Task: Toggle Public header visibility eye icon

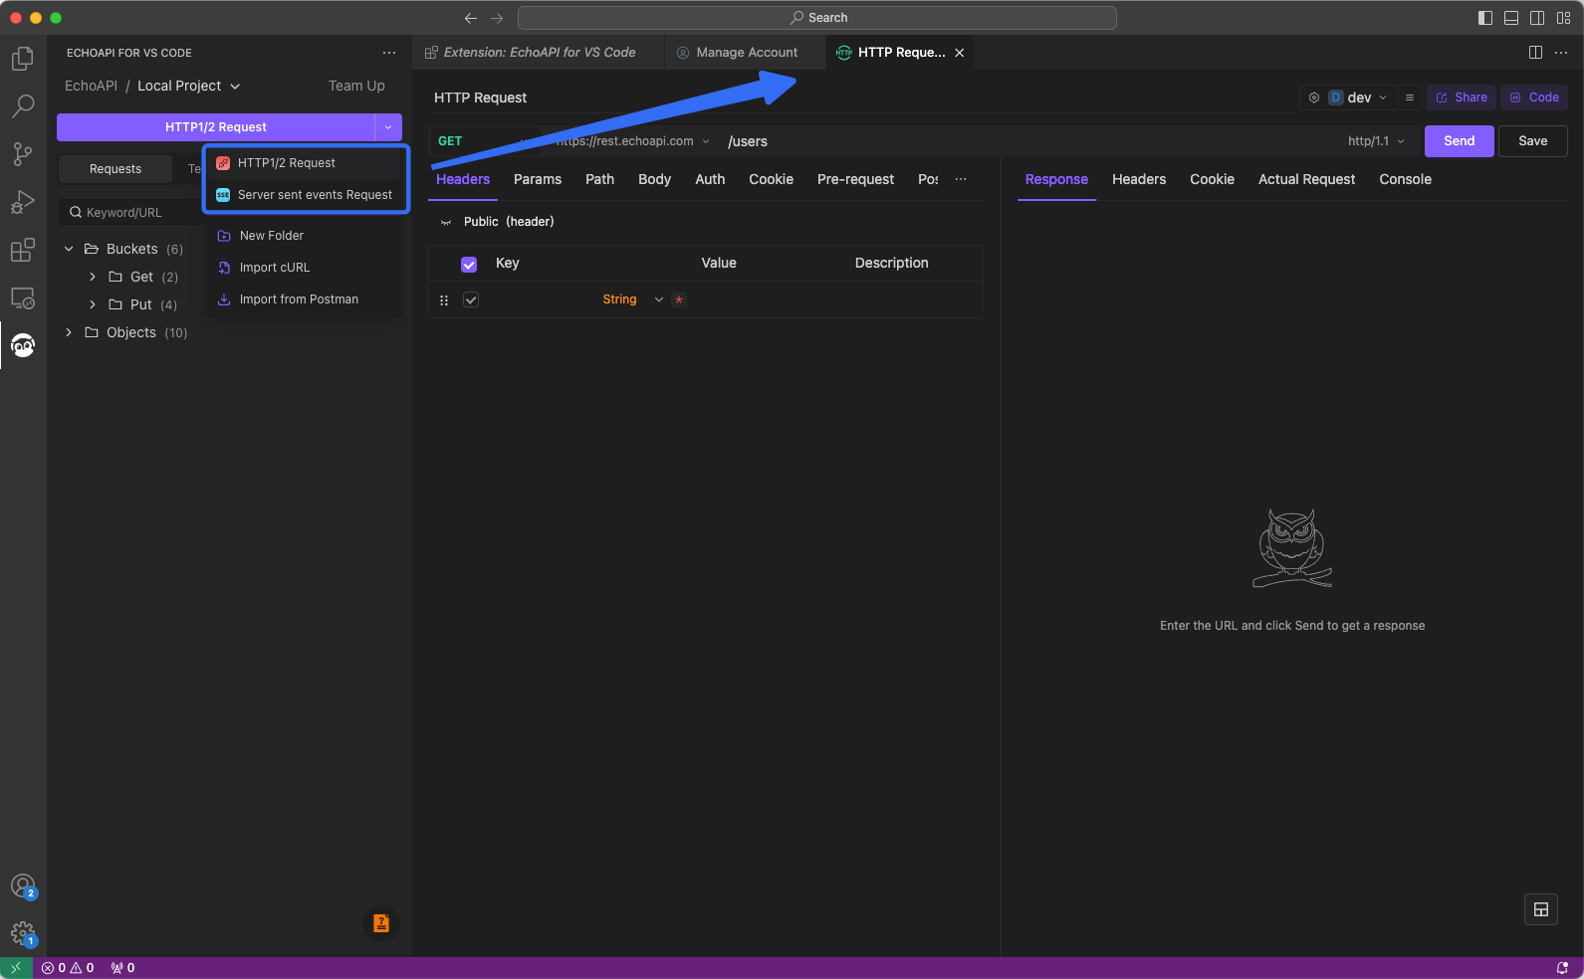Action: tap(446, 222)
